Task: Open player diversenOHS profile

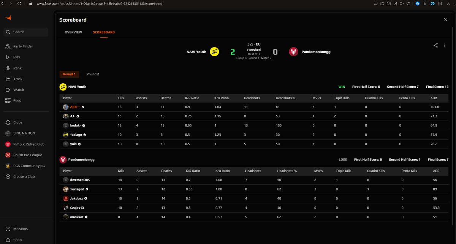Action: [x=80, y=180]
